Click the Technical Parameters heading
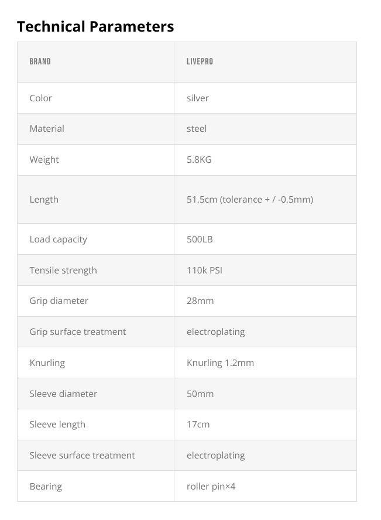The height and width of the screenshot is (520, 381). coord(95,26)
